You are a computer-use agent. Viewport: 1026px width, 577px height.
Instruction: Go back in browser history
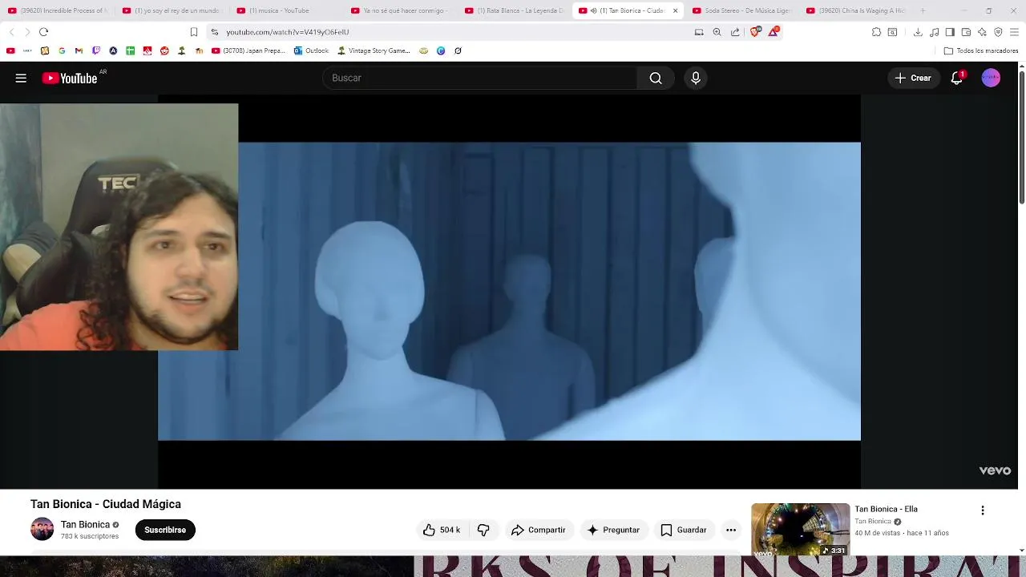[x=11, y=32]
